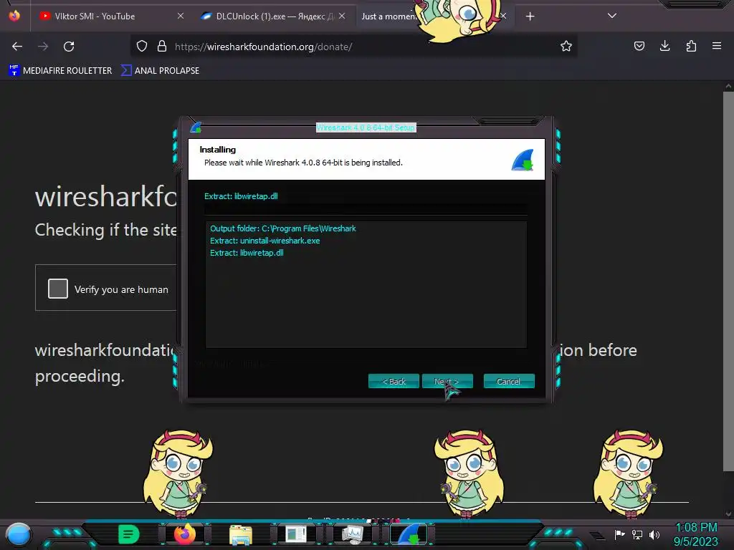Switch to Wireshark Setup in the taskbar

coord(409,534)
